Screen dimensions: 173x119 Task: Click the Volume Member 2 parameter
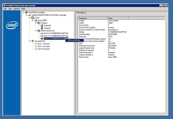tap(86, 55)
